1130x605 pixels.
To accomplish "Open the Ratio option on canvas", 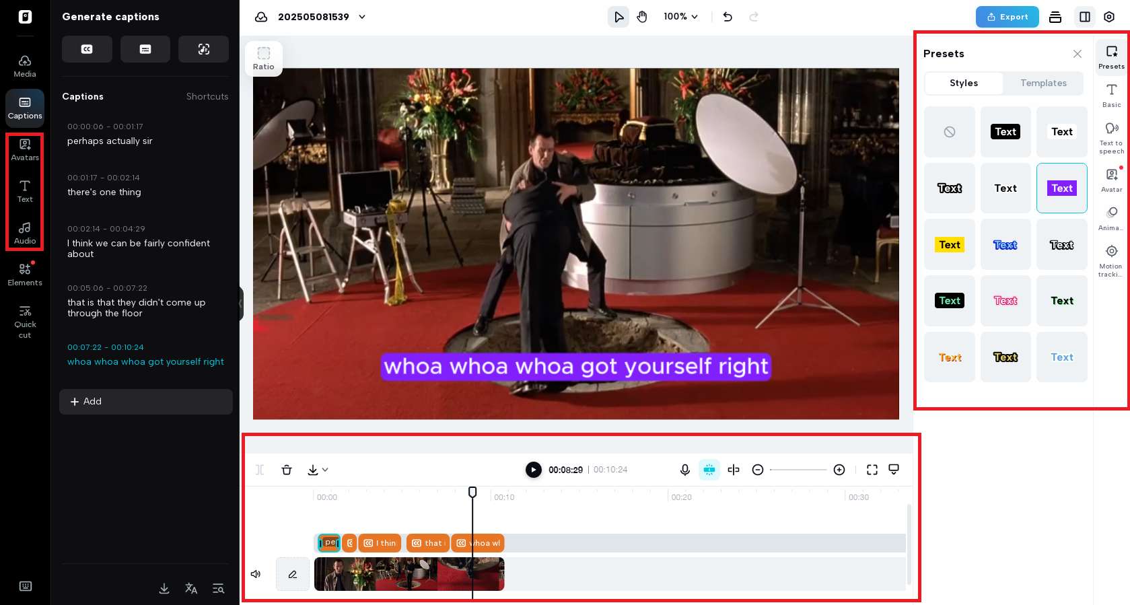I will pyautogui.click(x=264, y=59).
